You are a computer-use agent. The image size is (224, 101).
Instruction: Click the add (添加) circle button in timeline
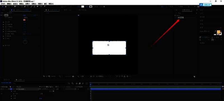(53, 91)
